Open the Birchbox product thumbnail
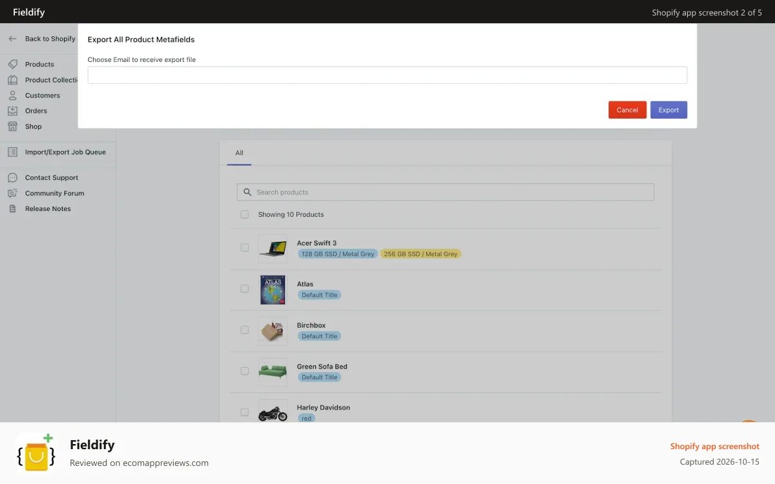Screen dimensions: 775x484 (x=273, y=331)
